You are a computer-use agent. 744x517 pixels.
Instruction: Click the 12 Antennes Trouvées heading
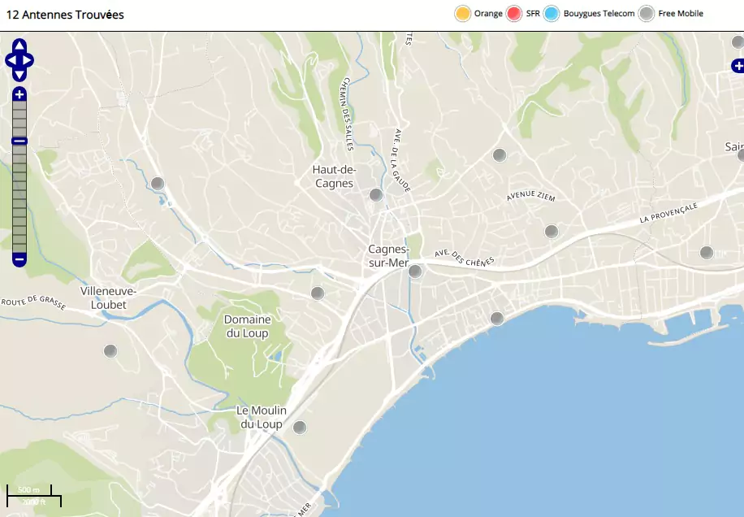[65, 15]
